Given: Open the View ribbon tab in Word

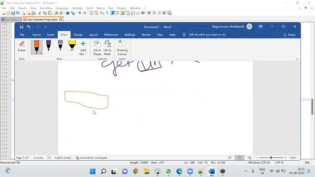Looking at the screenshot, I should point(160,35).
